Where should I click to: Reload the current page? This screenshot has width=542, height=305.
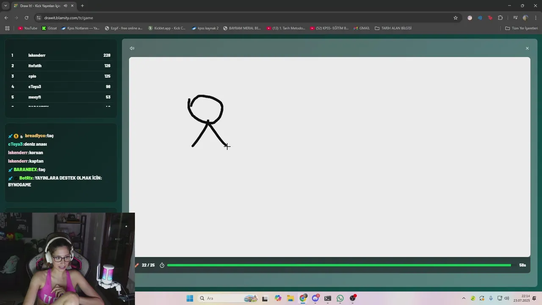tap(26, 18)
